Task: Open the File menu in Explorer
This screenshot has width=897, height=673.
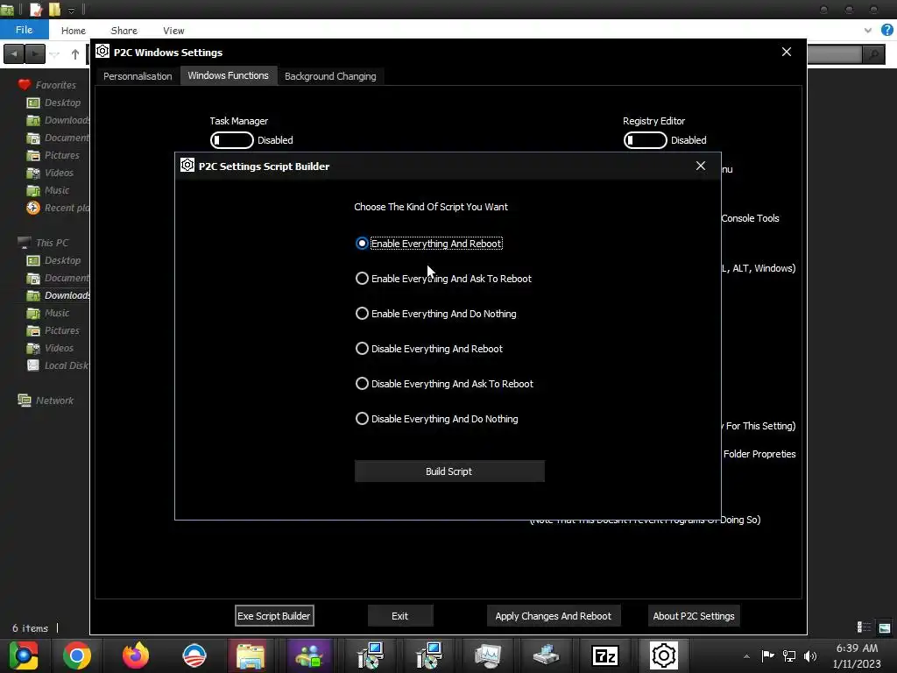Action: click(24, 30)
